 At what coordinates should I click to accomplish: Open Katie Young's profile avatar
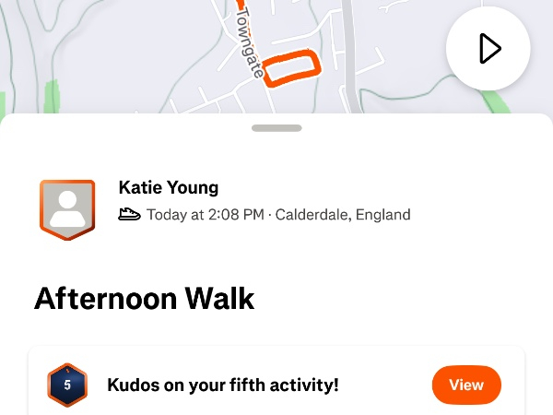pyautogui.click(x=67, y=208)
